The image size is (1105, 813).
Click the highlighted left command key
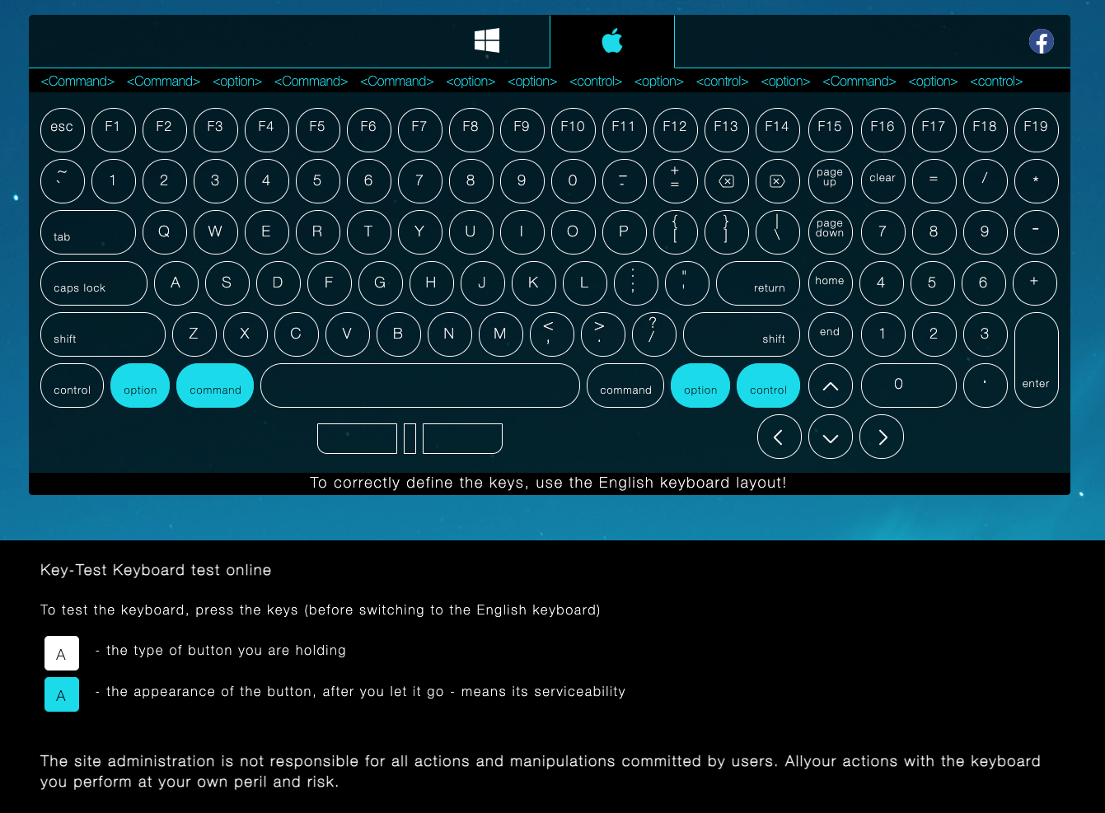[x=215, y=385]
